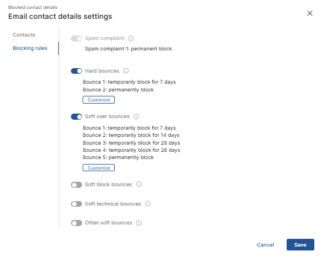321x256 pixels.
Task: Close the settings dialog with X icon
Action: coord(310,13)
